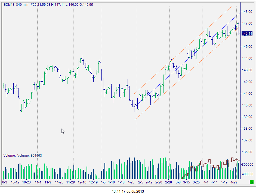The height and width of the screenshot is (196, 256).
Task: Click the 11-9 date axis label
Action: [x=48, y=182]
